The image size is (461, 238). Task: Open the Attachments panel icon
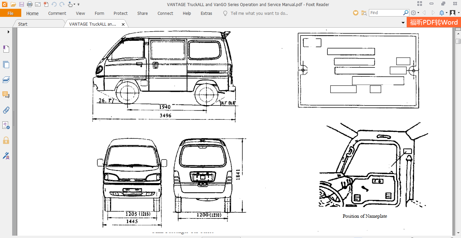coord(6,110)
